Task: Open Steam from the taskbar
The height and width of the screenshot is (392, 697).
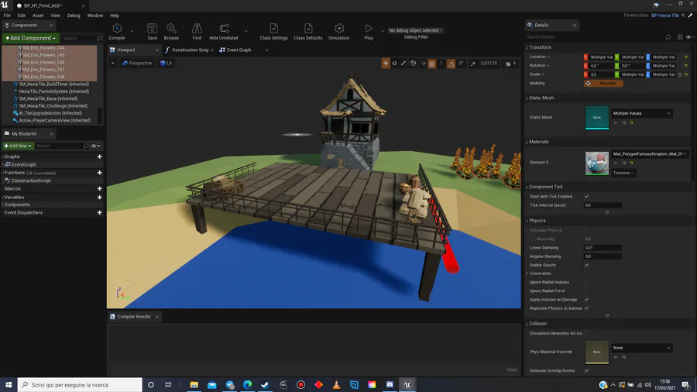Action: click(265, 384)
